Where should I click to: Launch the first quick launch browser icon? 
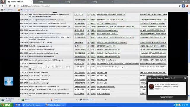[x=16, y=105]
